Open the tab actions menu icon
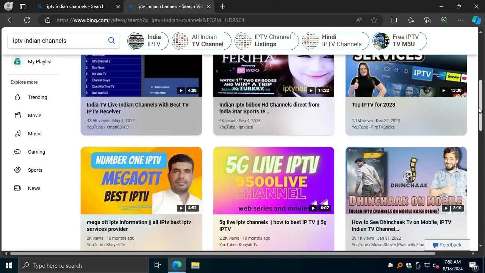485x273 pixels. (23, 6)
